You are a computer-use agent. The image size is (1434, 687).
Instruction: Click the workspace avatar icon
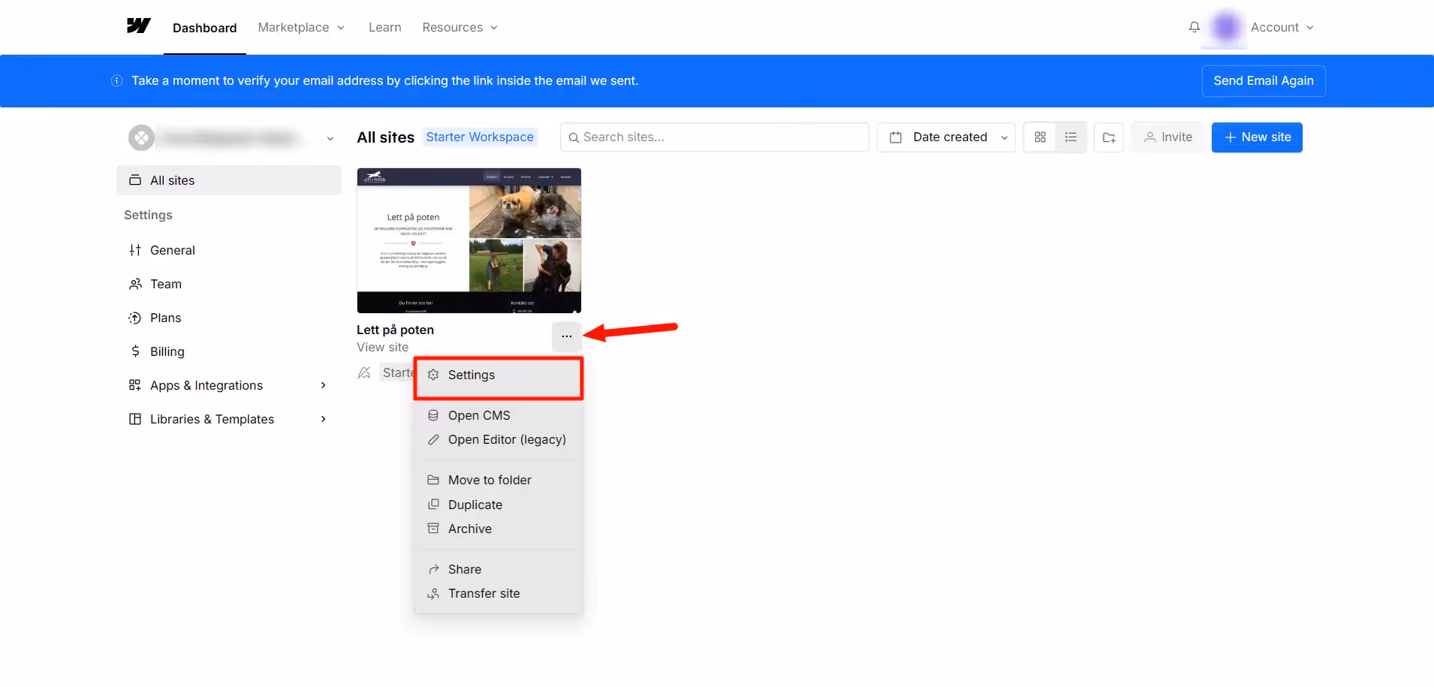coord(141,138)
